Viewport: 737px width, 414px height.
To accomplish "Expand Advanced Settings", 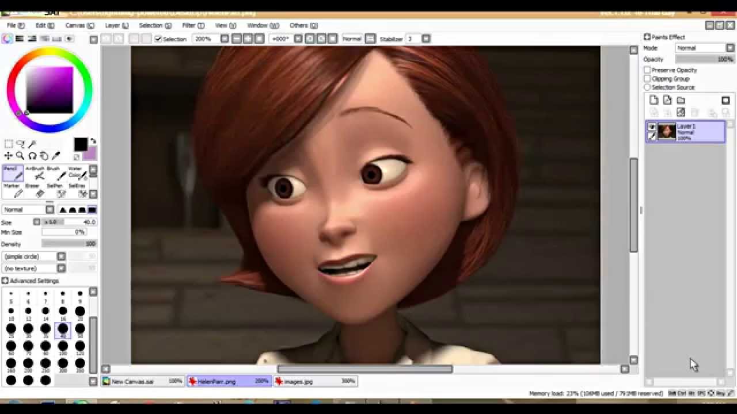I will click(5, 281).
